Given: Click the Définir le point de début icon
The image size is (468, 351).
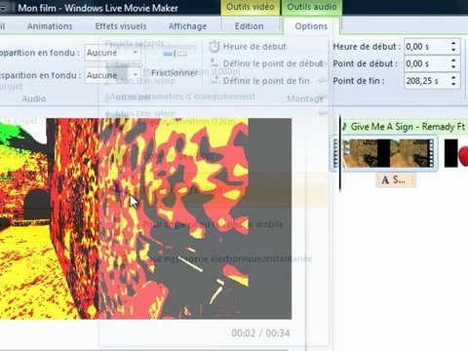Looking at the screenshot, I should click(214, 63).
